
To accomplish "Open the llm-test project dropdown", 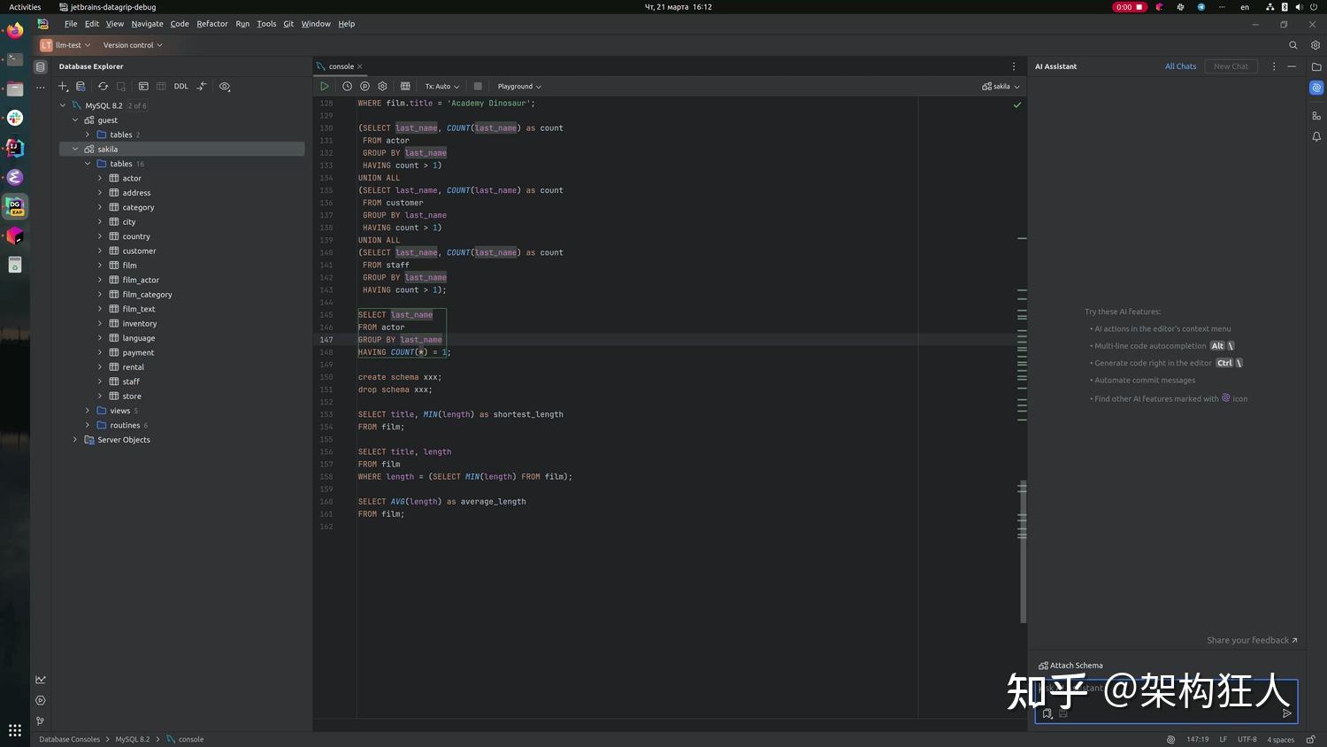I will [65, 45].
